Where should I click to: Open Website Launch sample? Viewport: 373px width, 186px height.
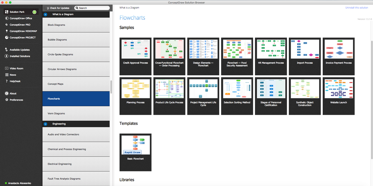339,96
